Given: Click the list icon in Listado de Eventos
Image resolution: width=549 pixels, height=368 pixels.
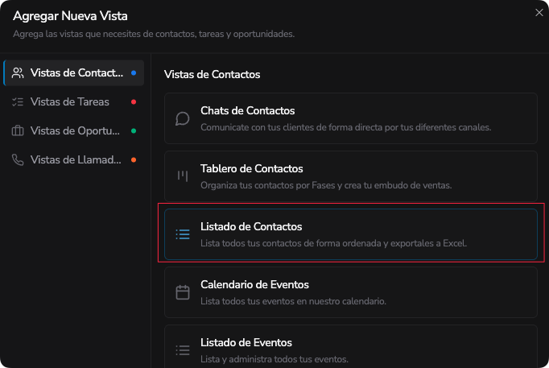Looking at the screenshot, I should pyautogui.click(x=183, y=350).
